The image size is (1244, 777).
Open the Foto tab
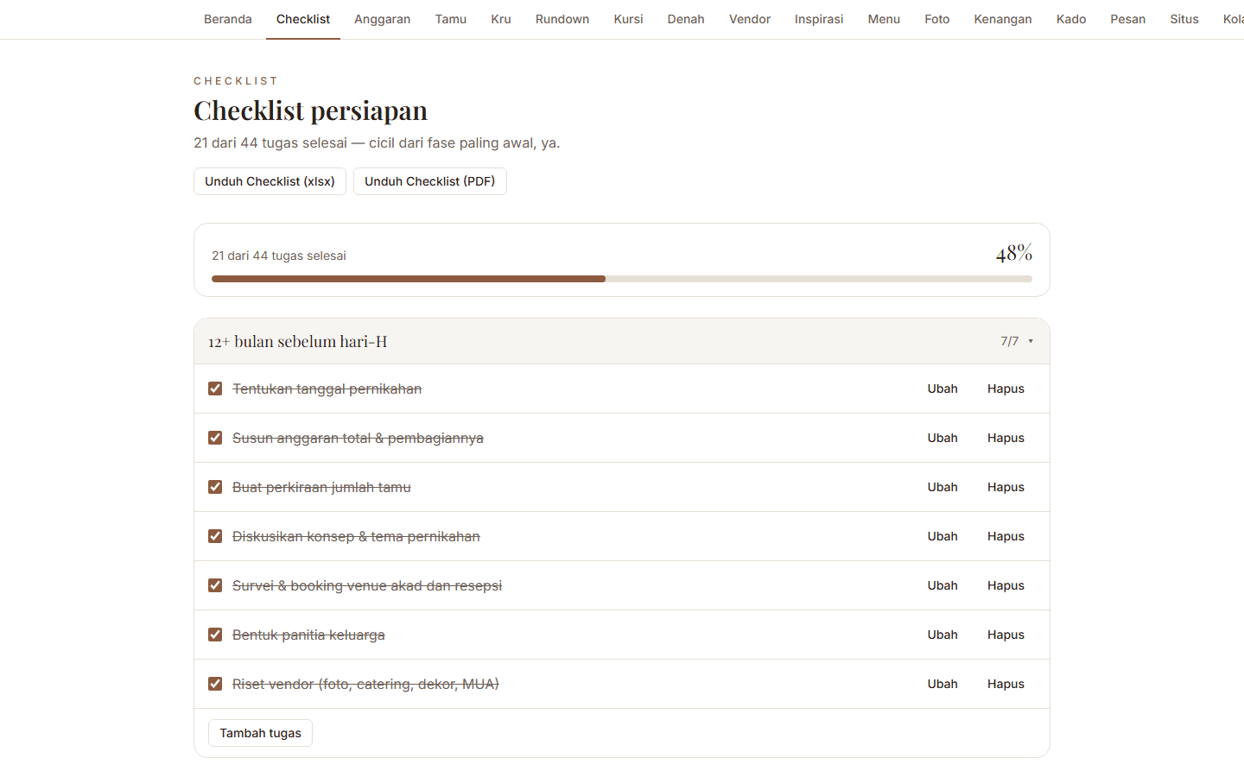937,19
